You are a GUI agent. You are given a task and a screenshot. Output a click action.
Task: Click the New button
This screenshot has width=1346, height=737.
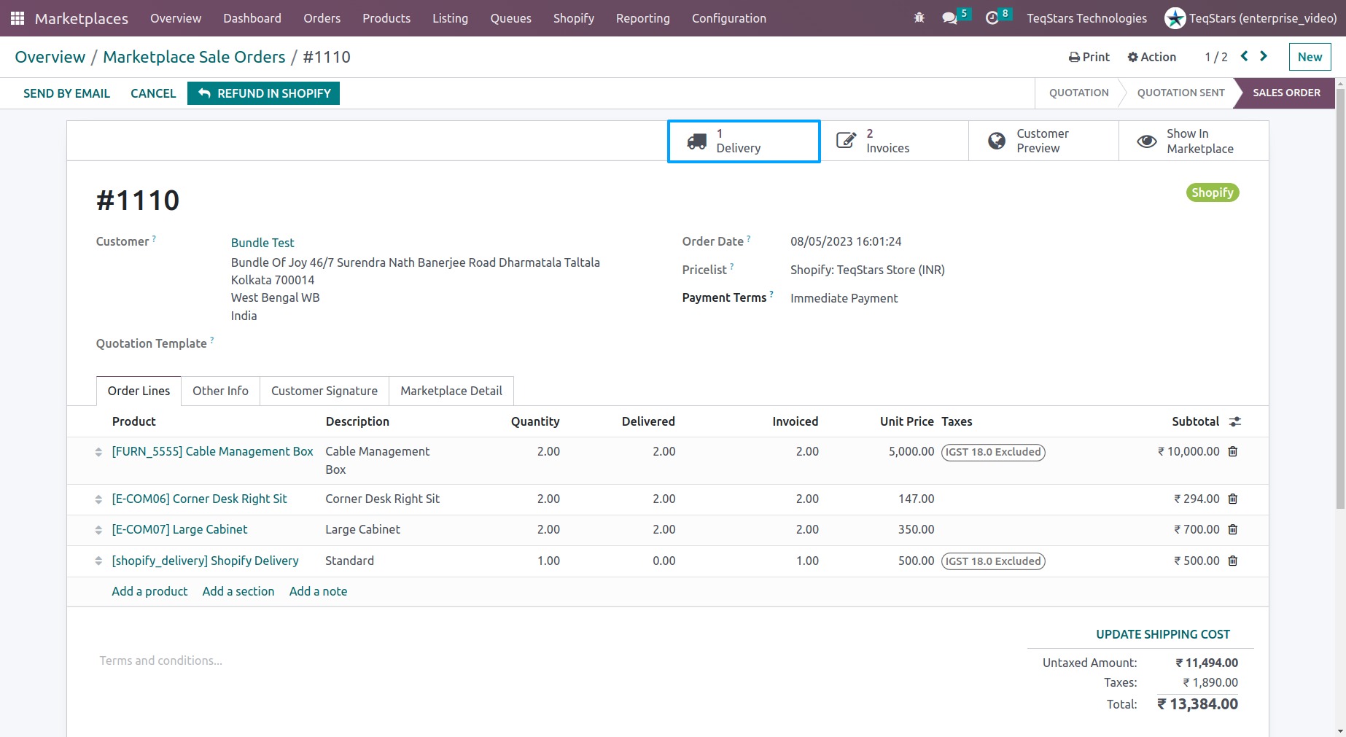(1310, 57)
